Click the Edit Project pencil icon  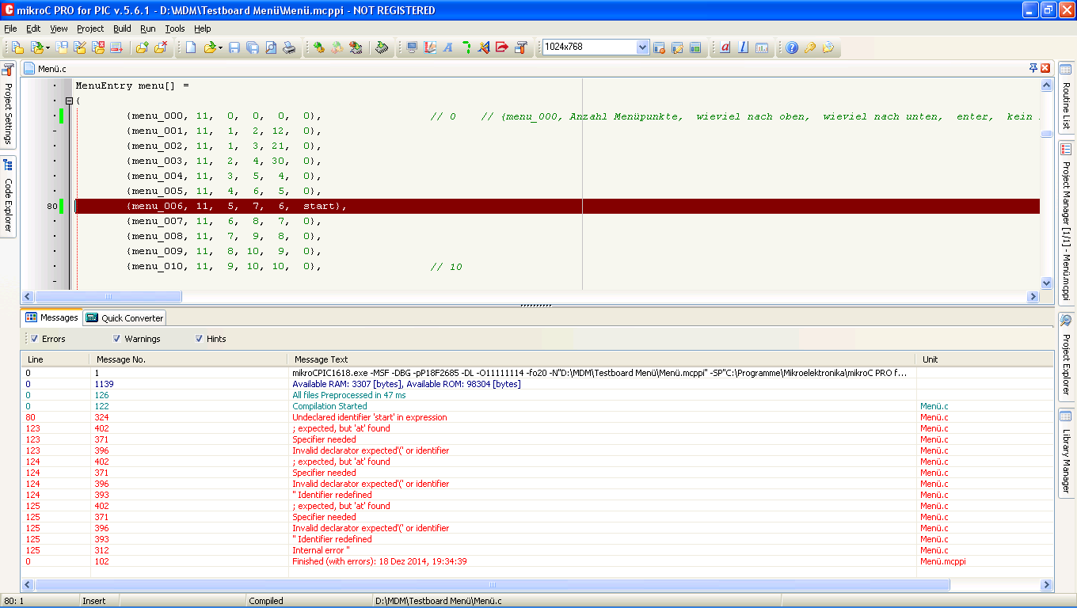(x=79, y=47)
